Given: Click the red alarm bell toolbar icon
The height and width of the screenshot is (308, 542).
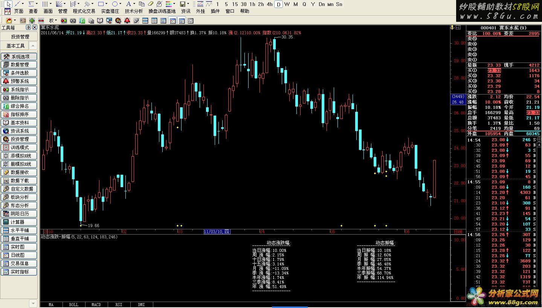Looking at the screenshot, I should pos(127,21).
